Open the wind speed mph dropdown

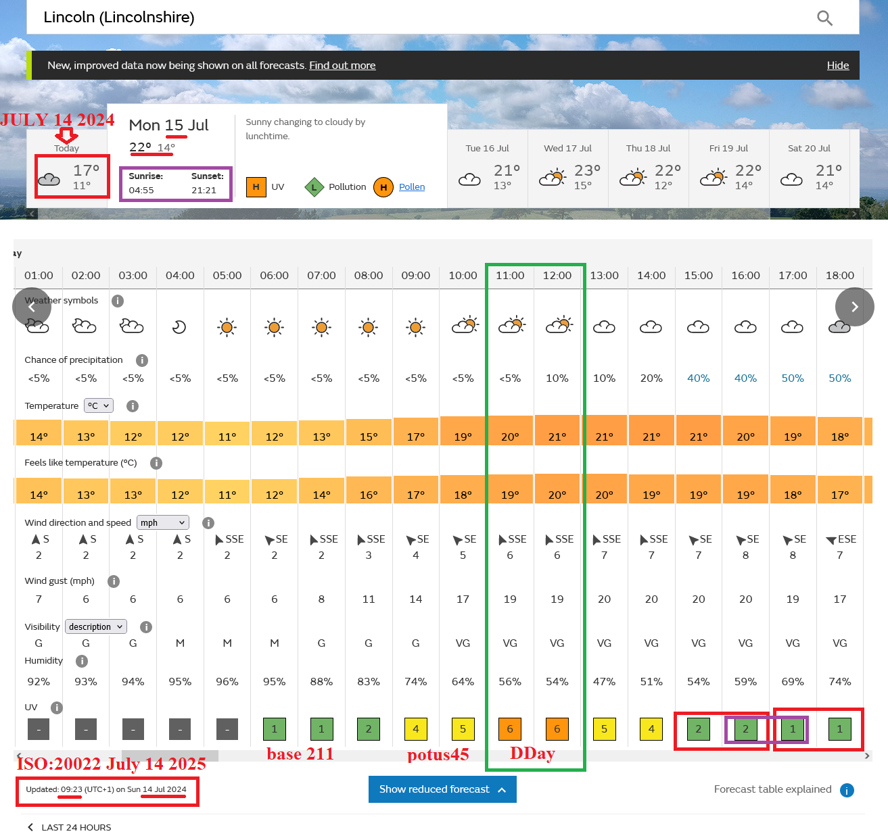click(163, 522)
